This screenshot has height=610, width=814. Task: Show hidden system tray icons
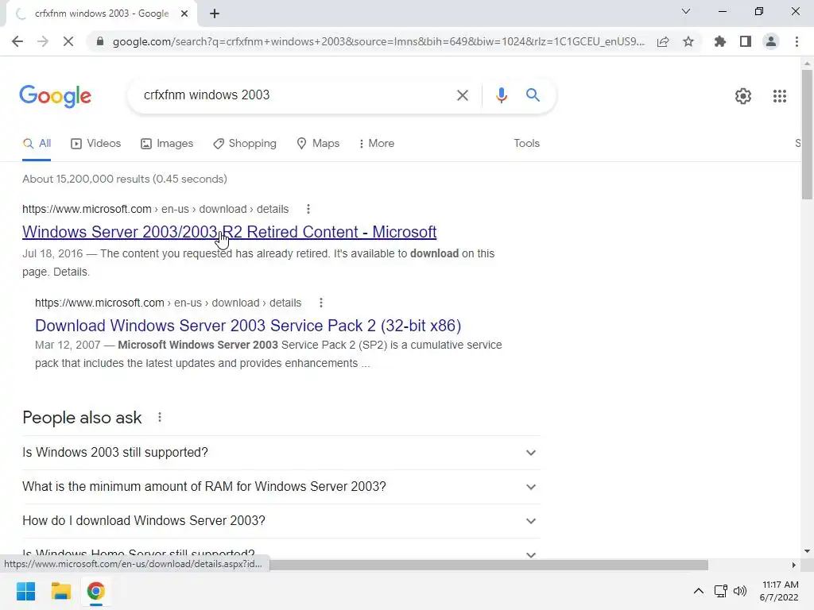click(699, 591)
